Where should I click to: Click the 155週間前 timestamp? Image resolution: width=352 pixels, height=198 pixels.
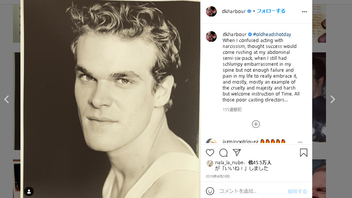point(232,110)
